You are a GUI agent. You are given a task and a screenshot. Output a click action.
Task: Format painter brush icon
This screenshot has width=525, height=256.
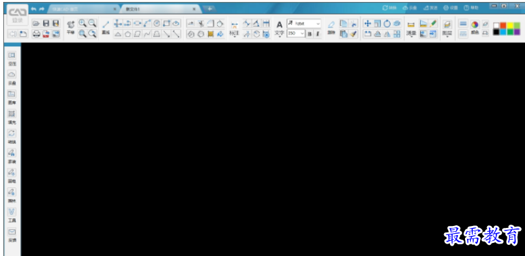(x=353, y=34)
